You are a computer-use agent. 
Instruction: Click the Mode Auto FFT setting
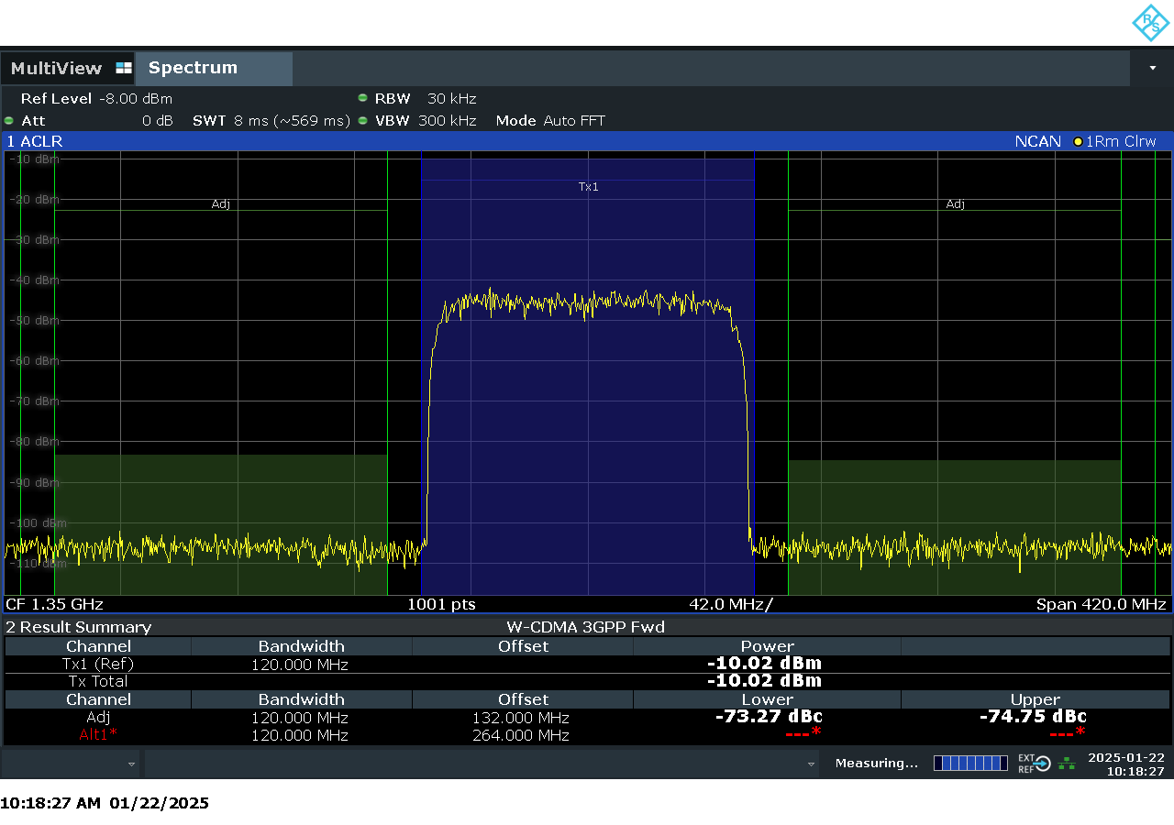coord(550,121)
